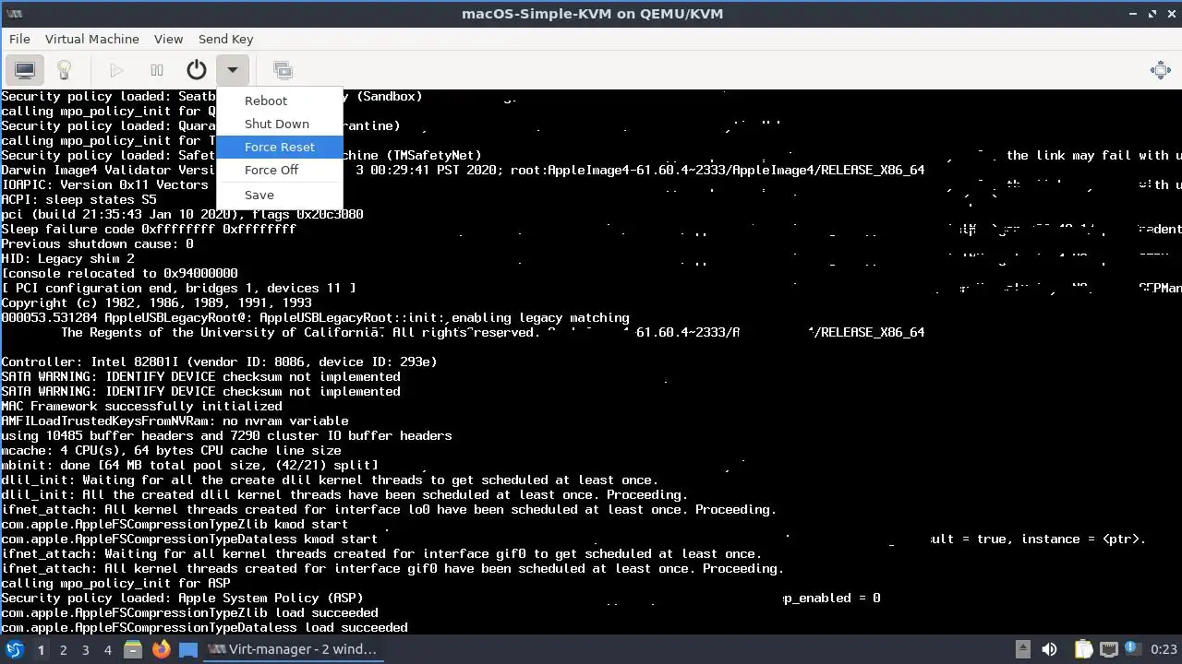Click 'using 10485 buffer headers' console line
1182x664 pixels.
[227, 435]
